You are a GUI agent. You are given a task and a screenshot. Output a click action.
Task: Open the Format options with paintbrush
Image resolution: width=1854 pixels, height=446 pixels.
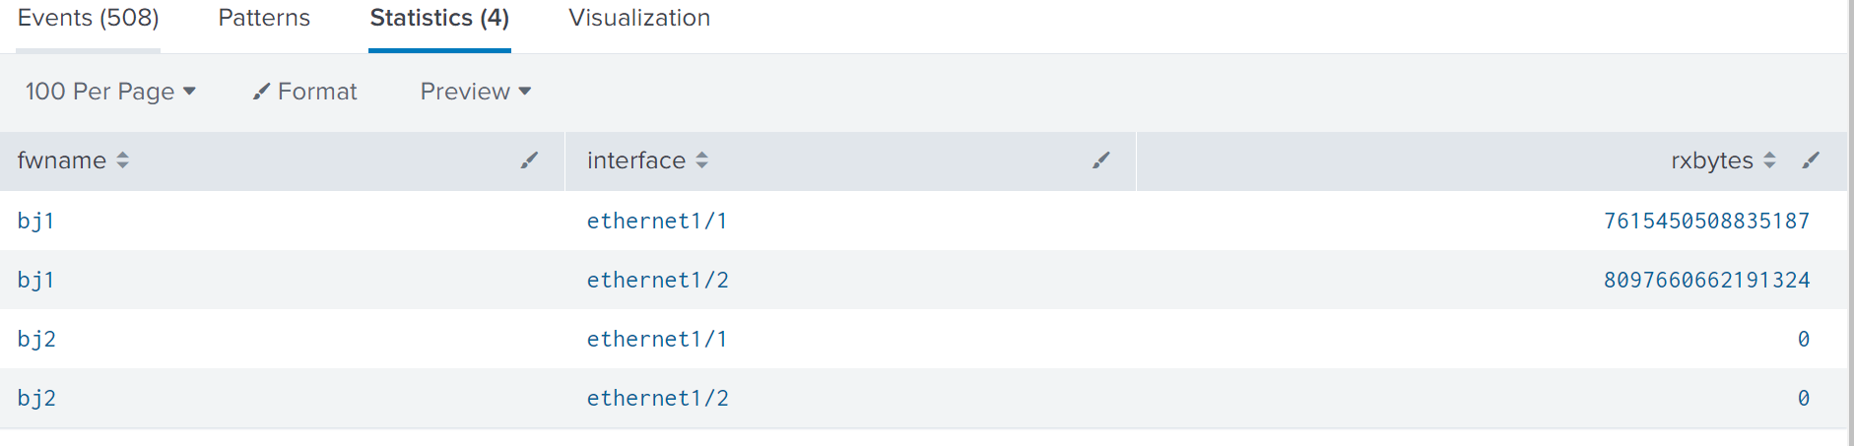tap(304, 92)
